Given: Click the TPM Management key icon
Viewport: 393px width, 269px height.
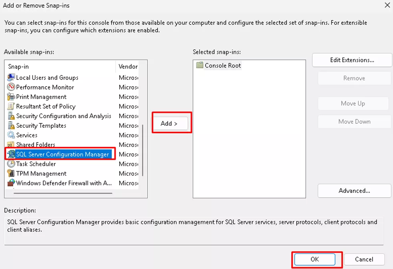Looking at the screenshot, I should (11, 174).
